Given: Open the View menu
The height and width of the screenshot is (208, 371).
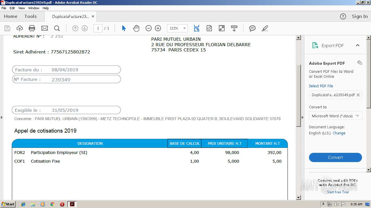Looking at the screenshot, I should coord(21,8).
